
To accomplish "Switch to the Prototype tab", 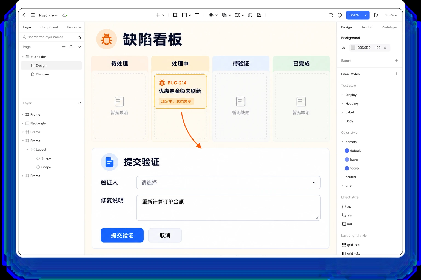I will pyautogui.click(x=389, y=27).
